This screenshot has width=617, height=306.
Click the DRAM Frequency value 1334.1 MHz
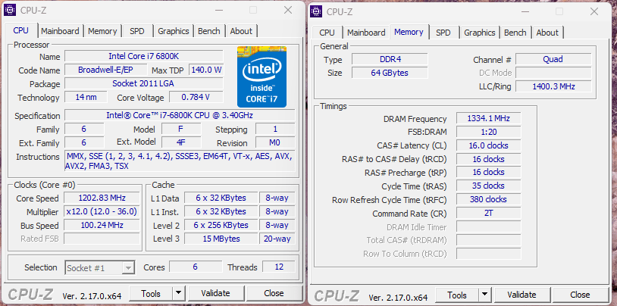488,118
